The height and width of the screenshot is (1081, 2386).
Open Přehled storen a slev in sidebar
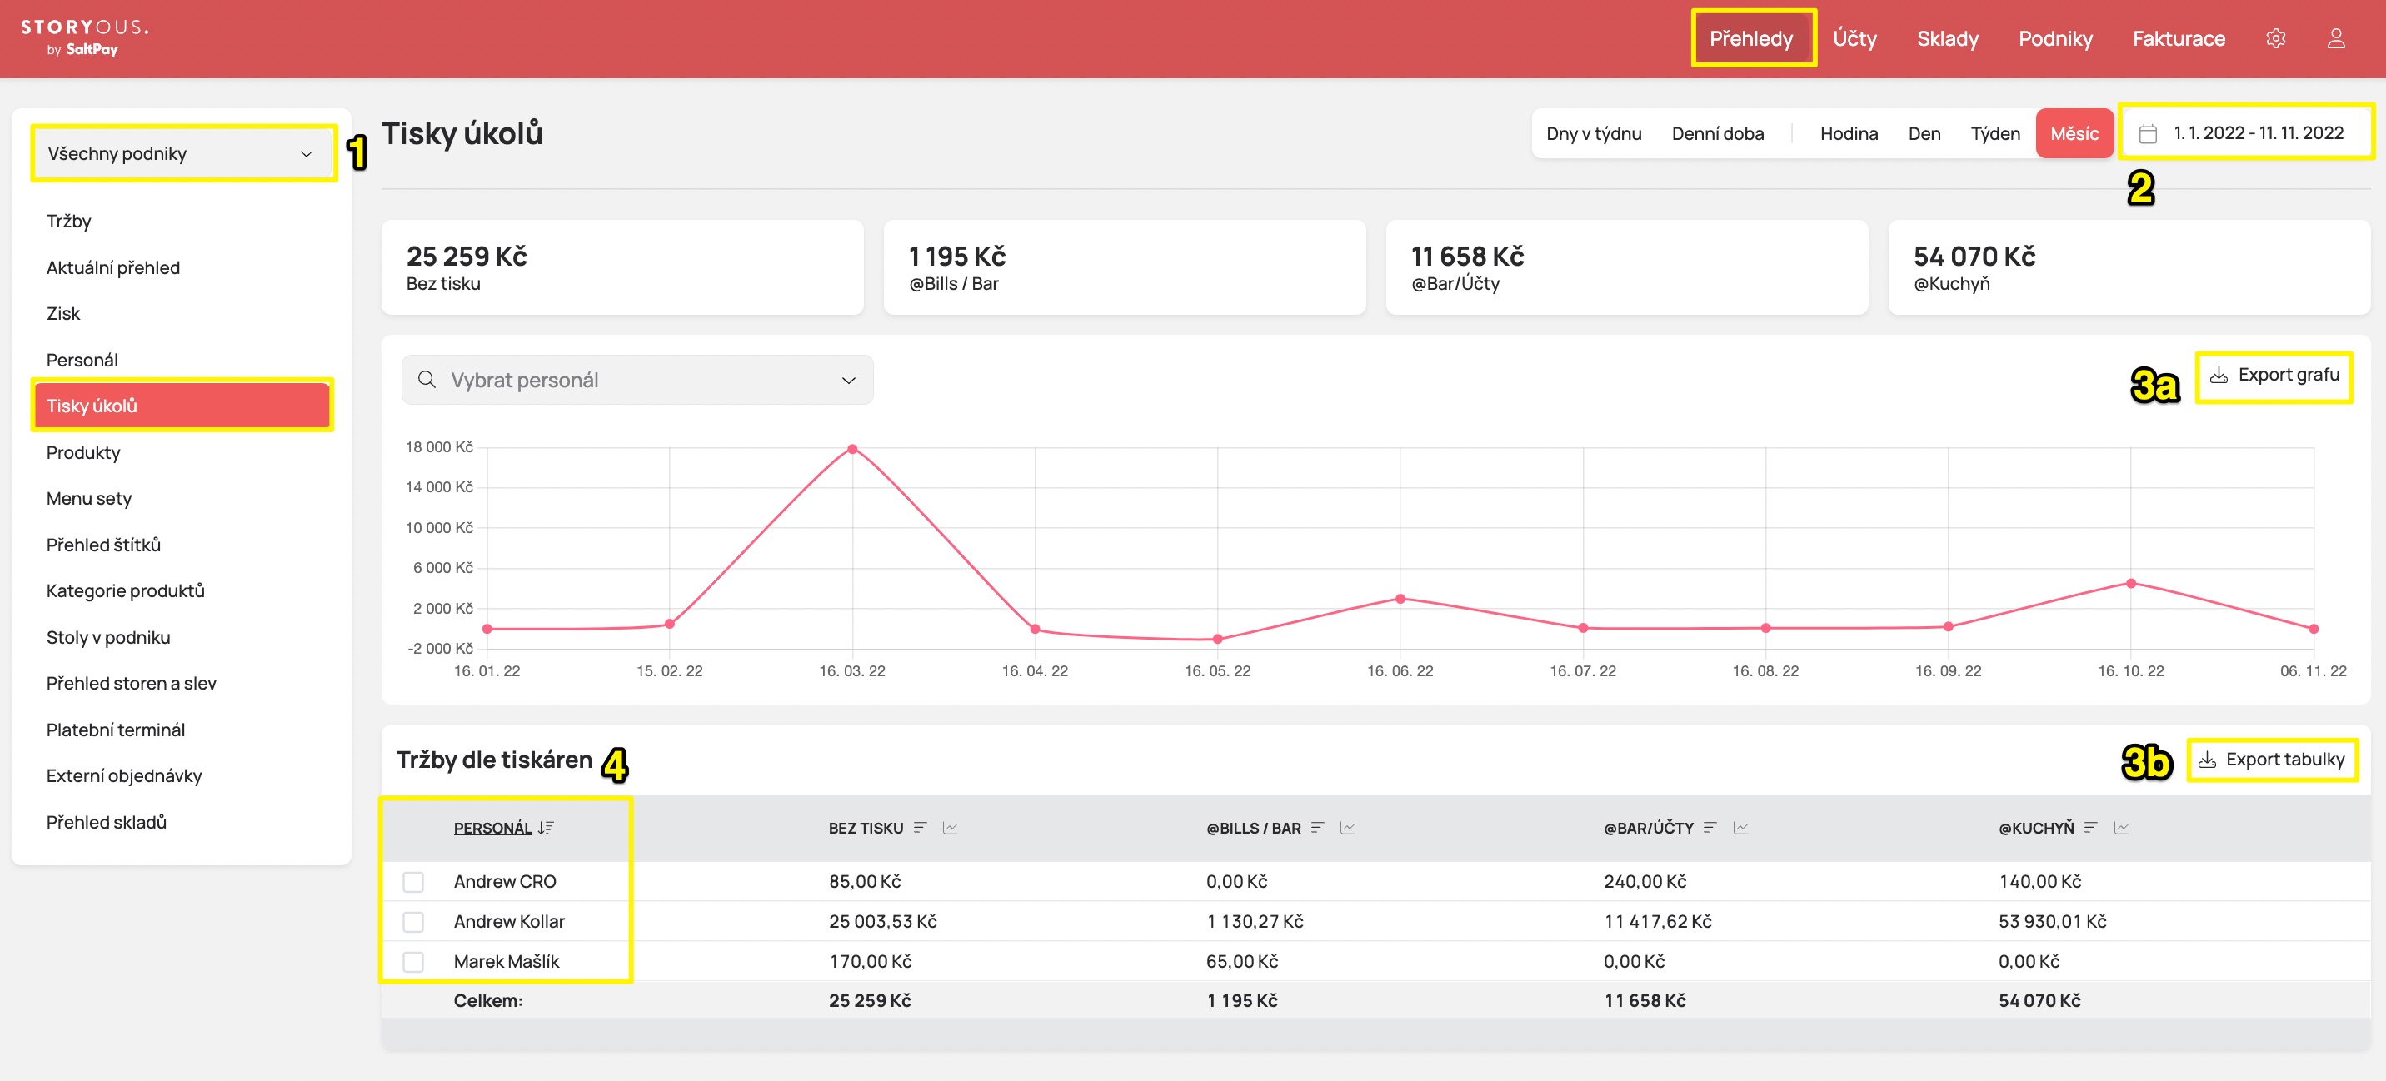coord(132,684)
